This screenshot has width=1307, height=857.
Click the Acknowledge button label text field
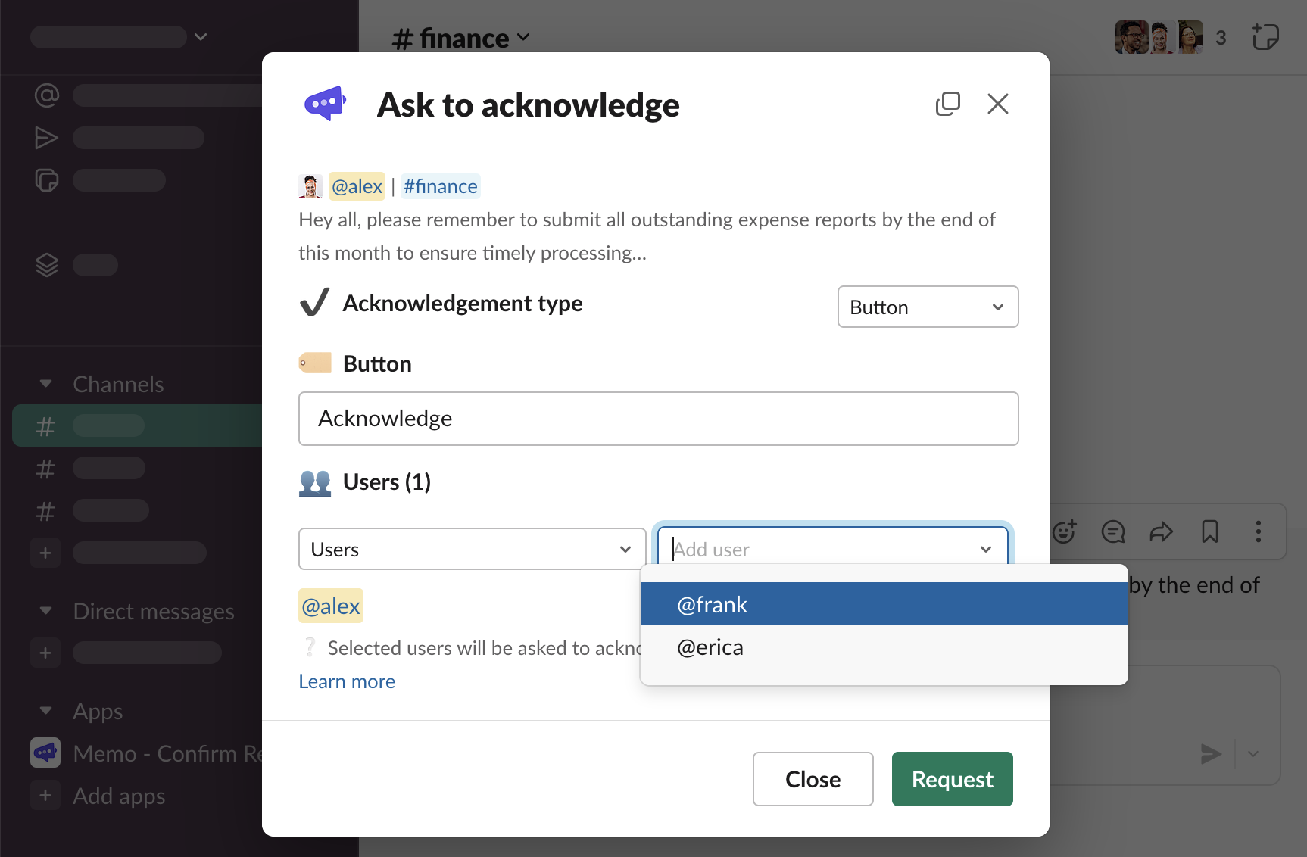click(658, 419)
